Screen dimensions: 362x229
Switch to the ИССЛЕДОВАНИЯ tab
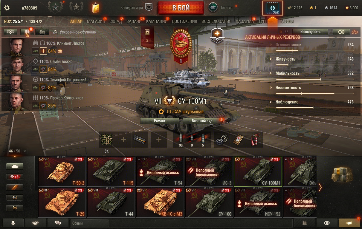click(216, 21)
